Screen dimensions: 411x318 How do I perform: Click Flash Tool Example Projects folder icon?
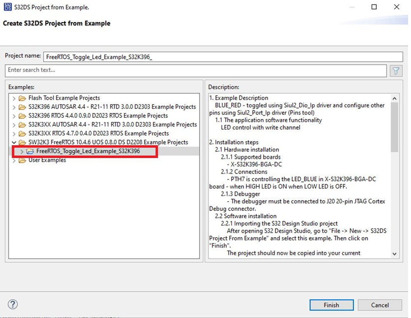[x=22, y=98]
